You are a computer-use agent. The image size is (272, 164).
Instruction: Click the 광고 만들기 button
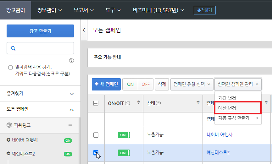click(40, 31)
